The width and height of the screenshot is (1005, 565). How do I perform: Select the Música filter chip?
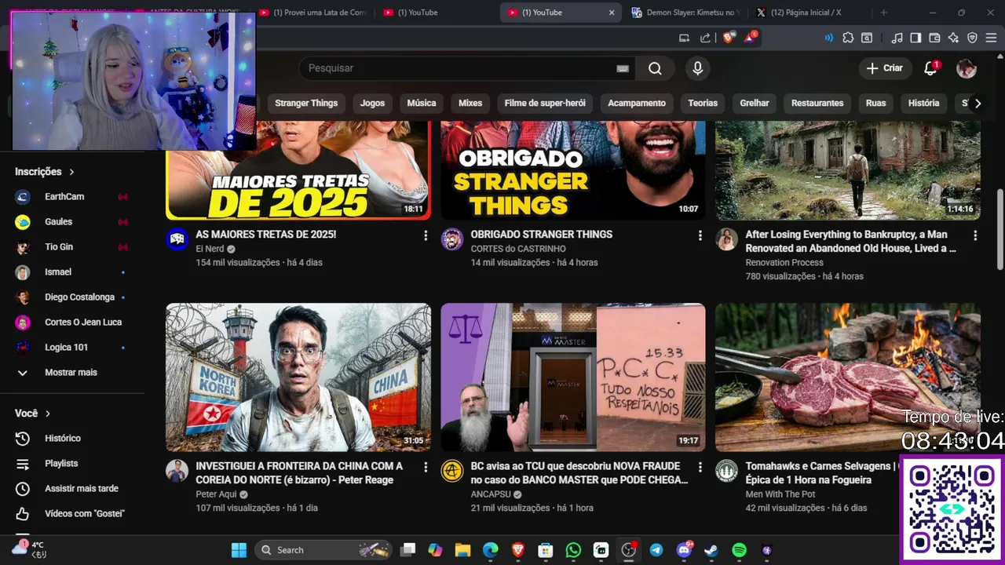(x=422, y=103)
